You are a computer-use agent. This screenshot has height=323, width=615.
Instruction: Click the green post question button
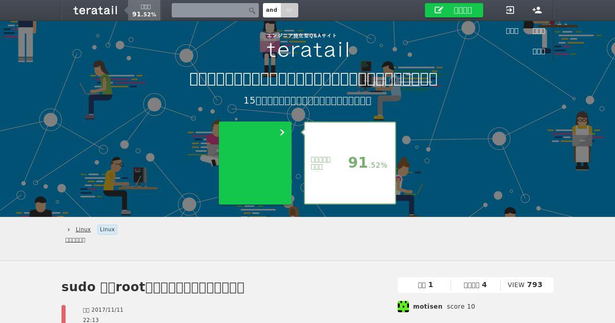(x=454, y=10)
